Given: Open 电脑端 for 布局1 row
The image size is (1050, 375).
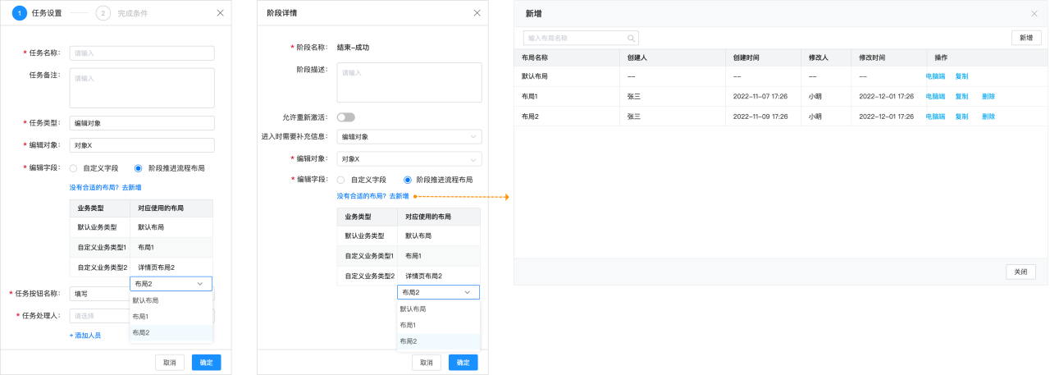Looking at the screenshot, I should pos(935,96).
